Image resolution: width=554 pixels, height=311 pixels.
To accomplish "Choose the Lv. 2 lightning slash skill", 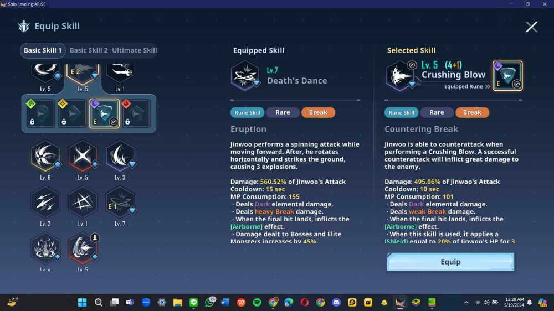I will [45, 203].
